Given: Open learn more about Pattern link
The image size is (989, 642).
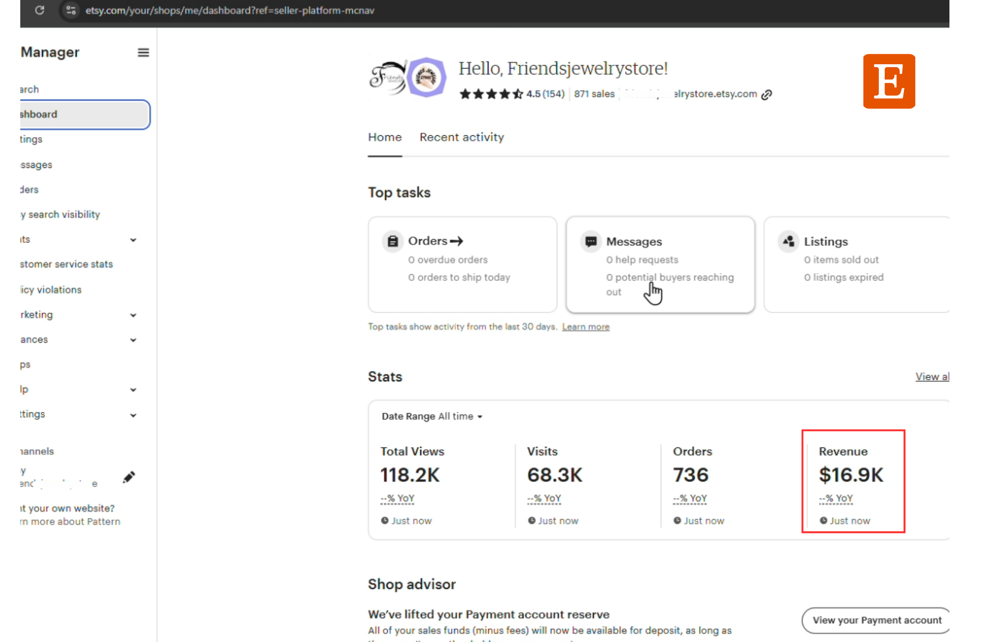Looking at the screenshot, I should click(70, 522).
